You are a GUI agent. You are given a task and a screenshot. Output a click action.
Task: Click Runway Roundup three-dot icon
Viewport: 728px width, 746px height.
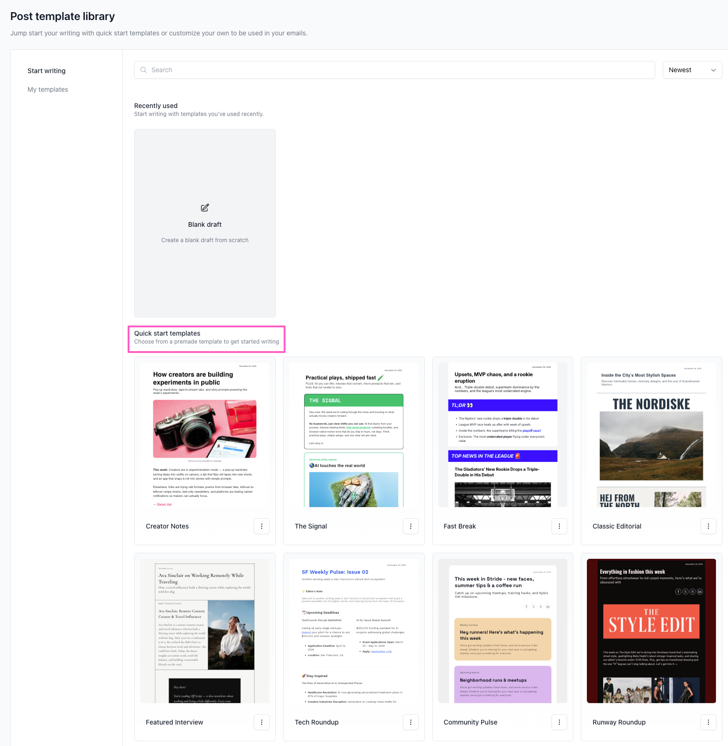point(708,722)
